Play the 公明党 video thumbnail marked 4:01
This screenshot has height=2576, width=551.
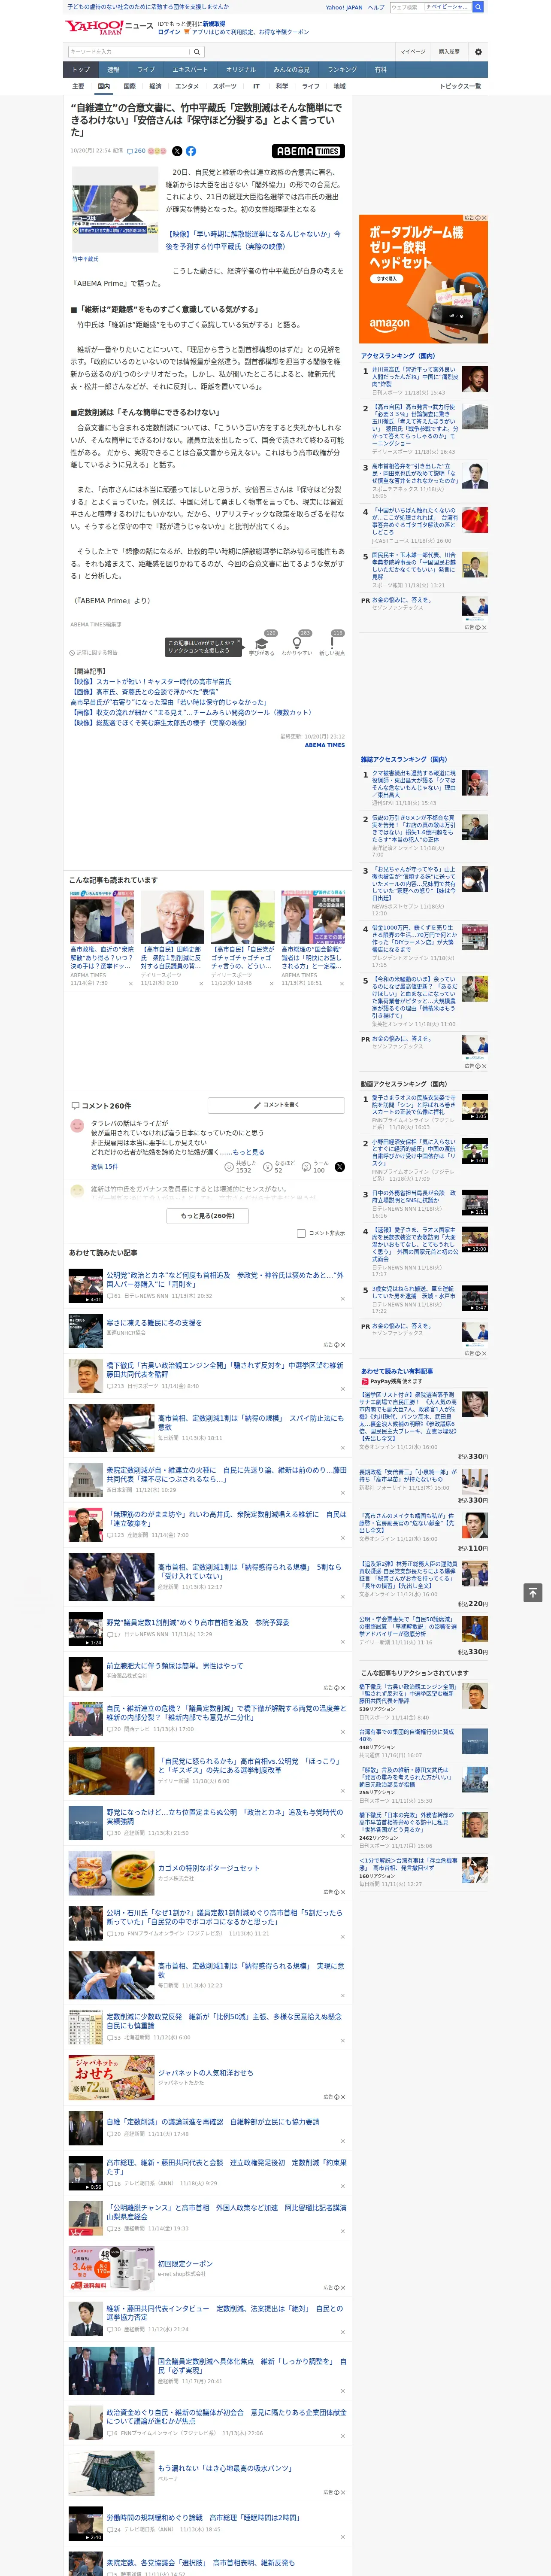coord(86,1285)
